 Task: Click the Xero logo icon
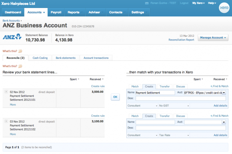coord(224,8)
